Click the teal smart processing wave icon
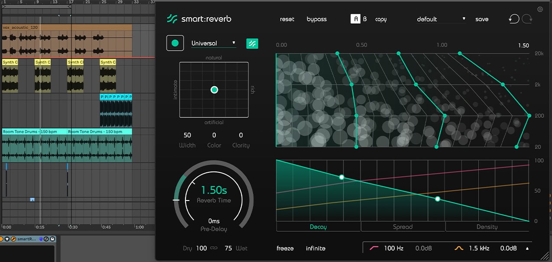 click(252, 43)
